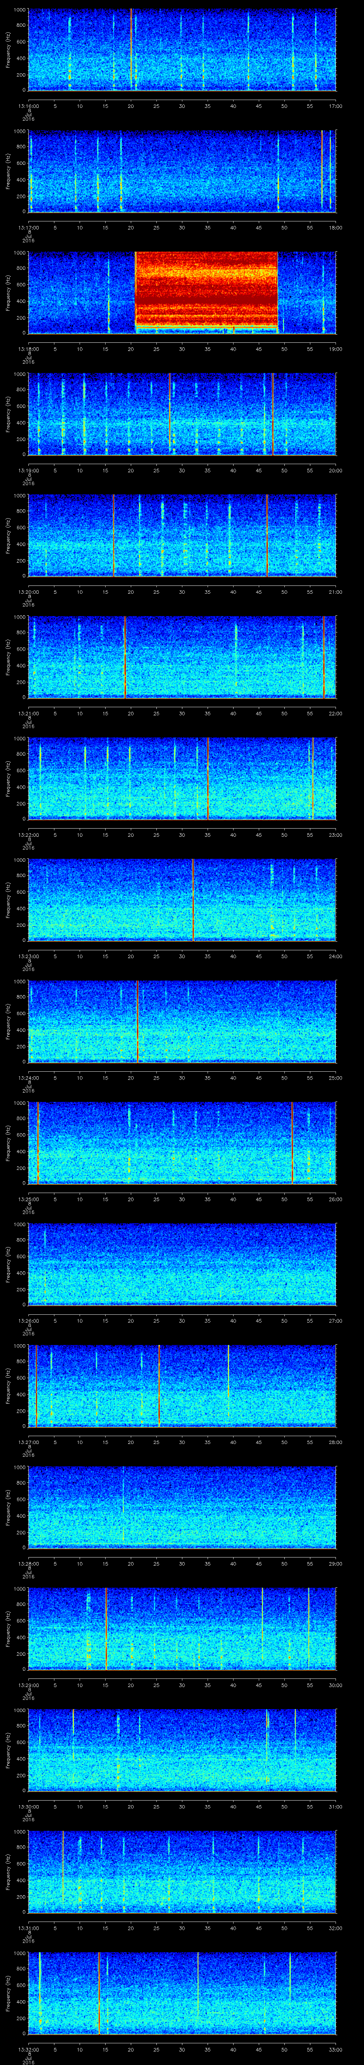Select the spectrogram panel starting at 13:26:00
Viewport: 364px width, 2065px height.
tap(182, 1264)
